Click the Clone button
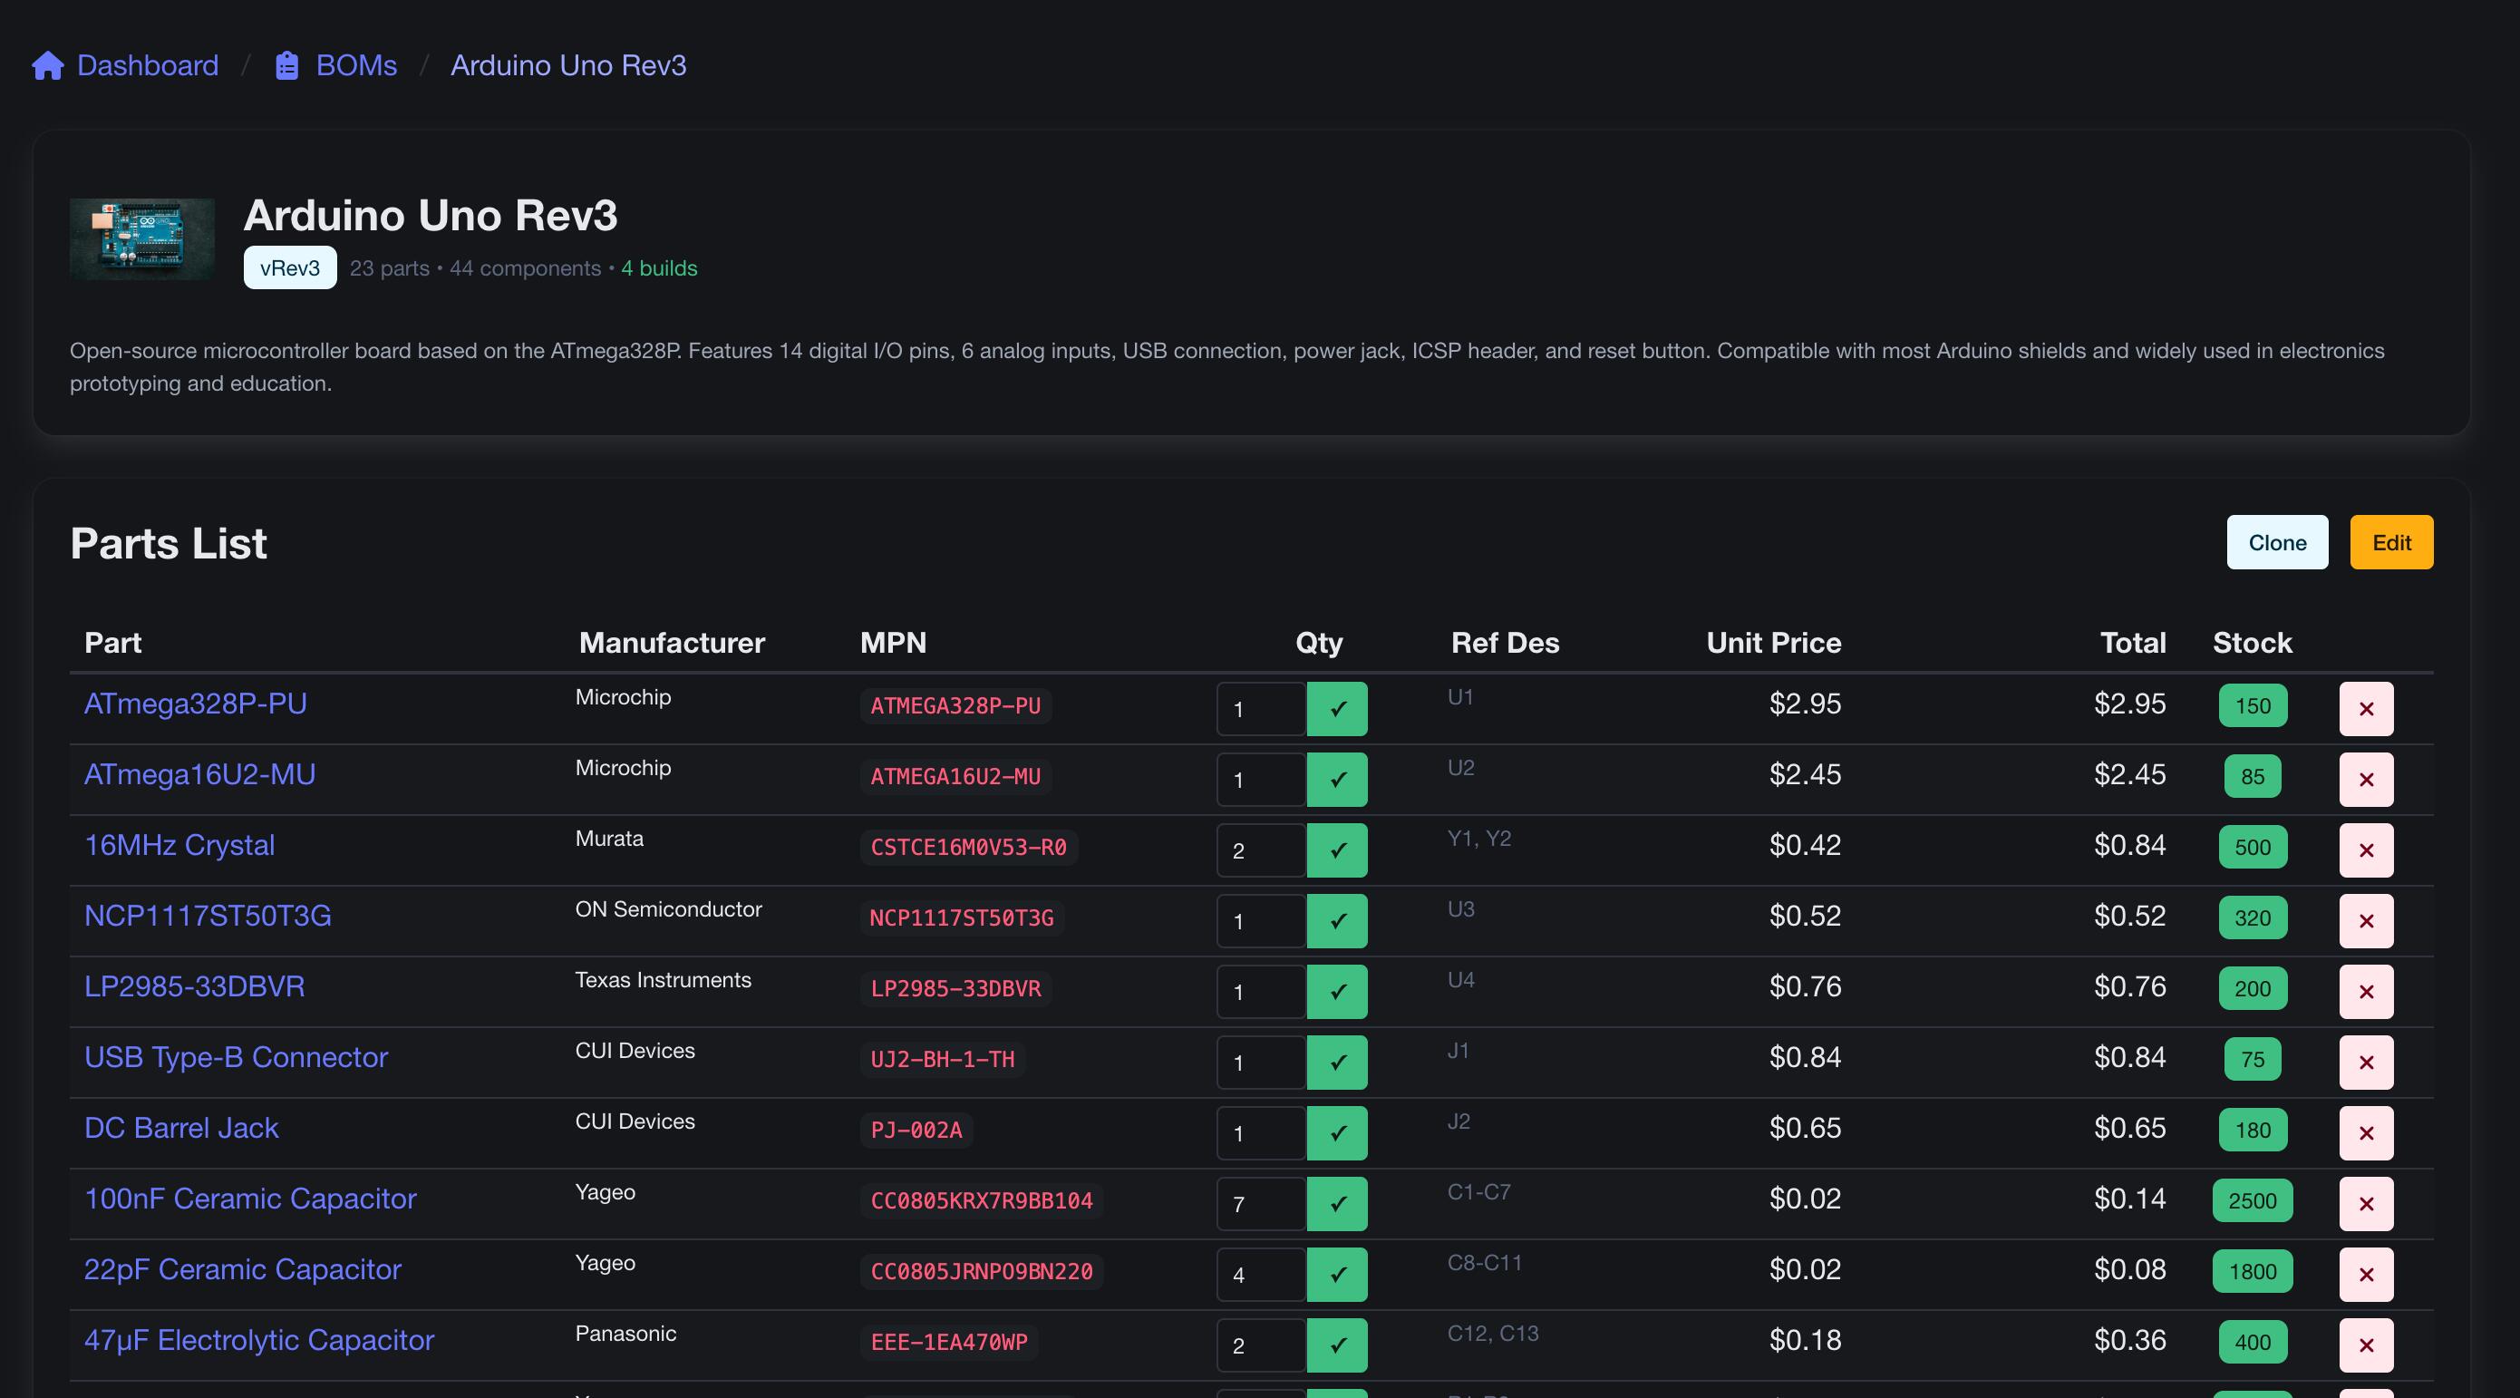Screen dimensions: 2520x1398 [2276, 542]
